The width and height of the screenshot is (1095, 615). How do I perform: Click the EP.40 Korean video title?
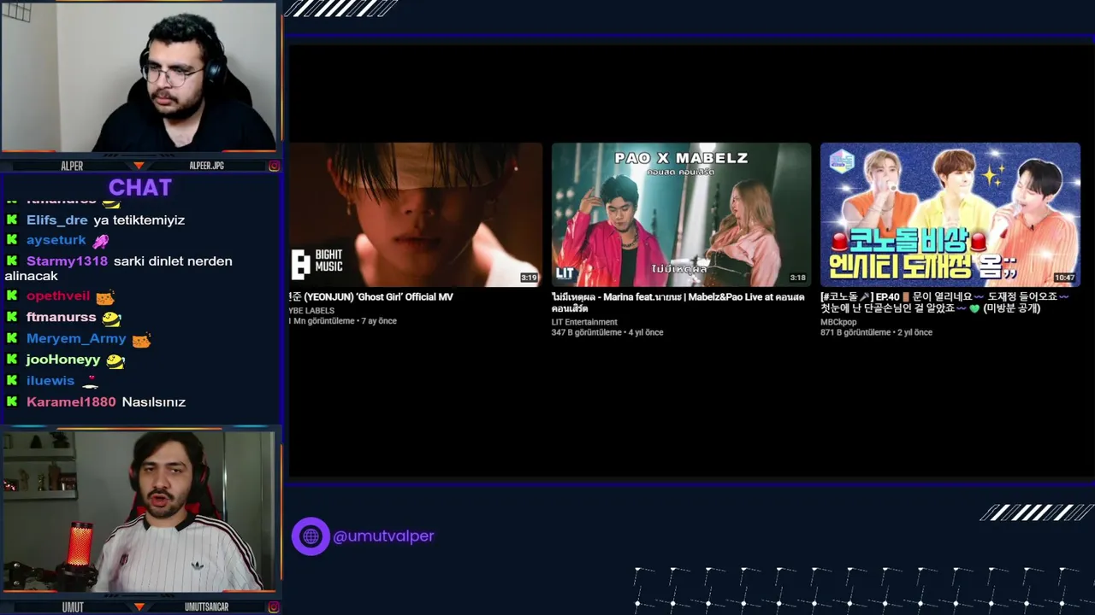pyautogui.click(x=944, y=302)
